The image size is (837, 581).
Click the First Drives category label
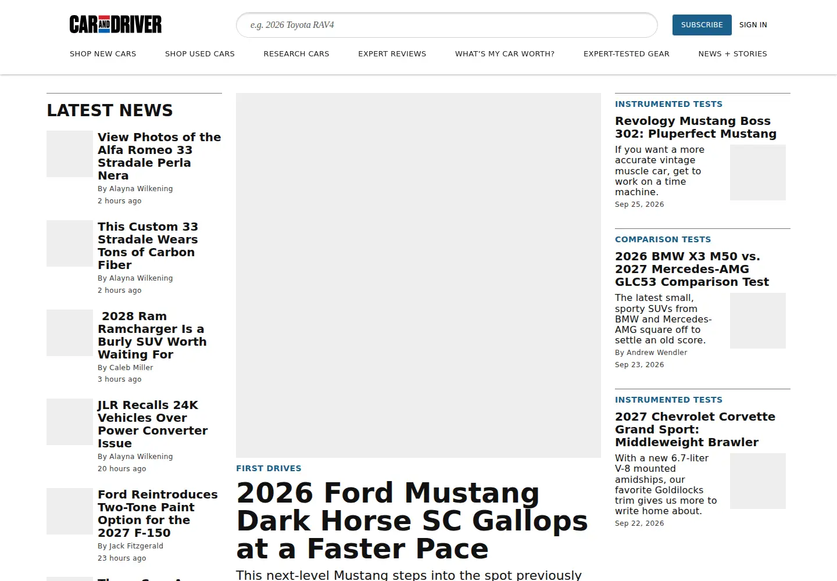coord(269,468)
